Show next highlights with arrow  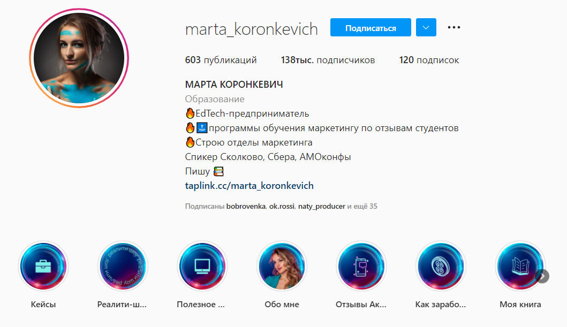tap(542, 276)
